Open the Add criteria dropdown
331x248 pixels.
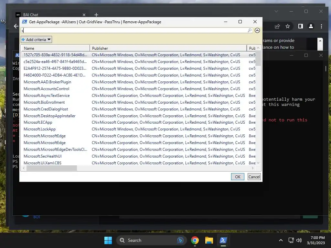36,39
